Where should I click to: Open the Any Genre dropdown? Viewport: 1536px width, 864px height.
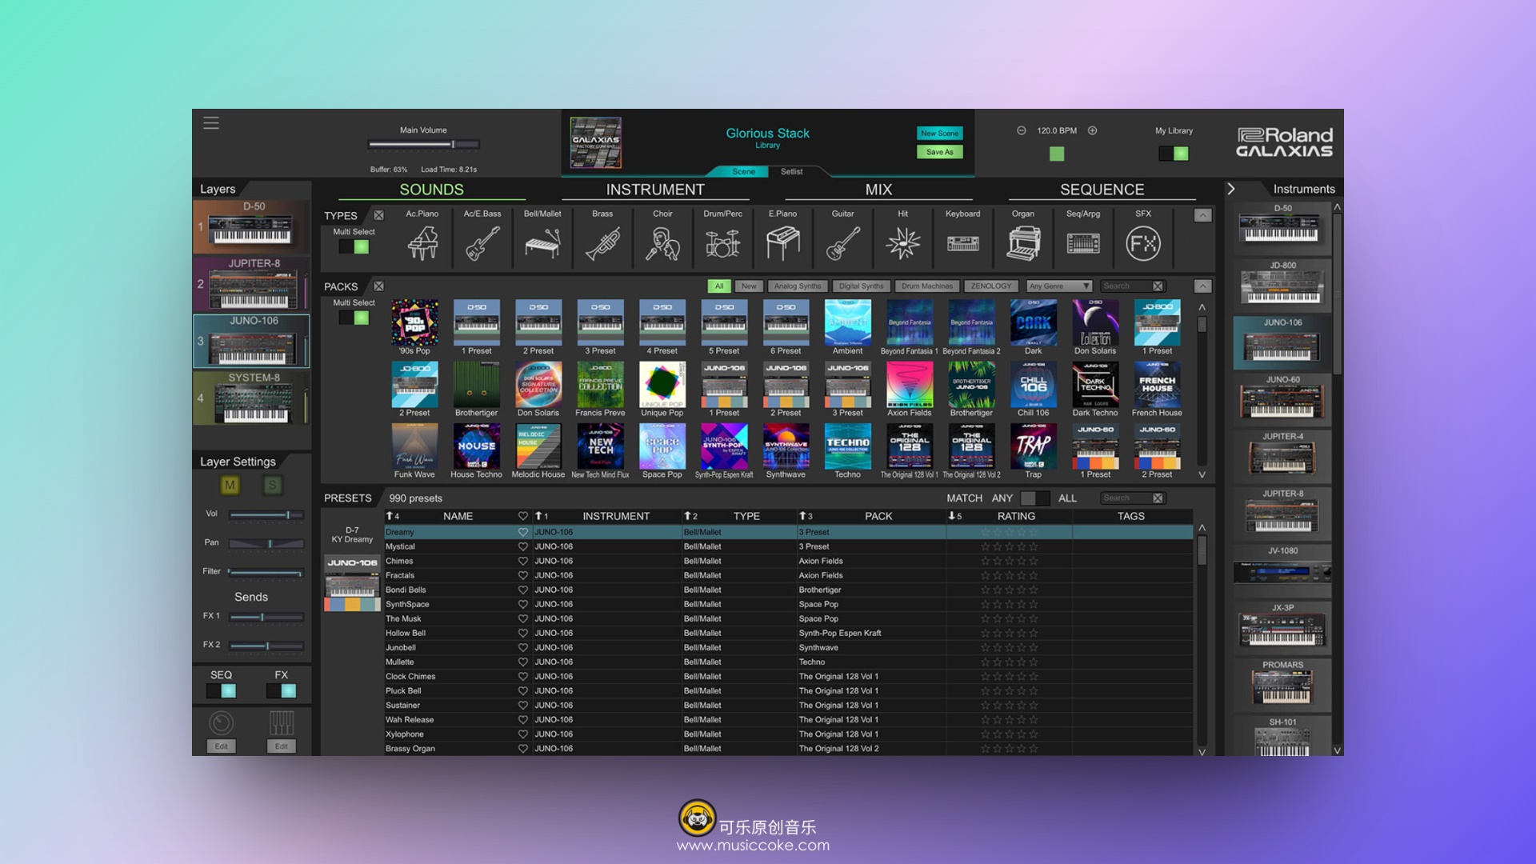(1059, 286)
